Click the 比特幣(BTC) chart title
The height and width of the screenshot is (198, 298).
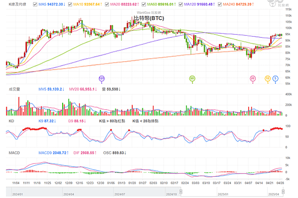pos(149,18)
